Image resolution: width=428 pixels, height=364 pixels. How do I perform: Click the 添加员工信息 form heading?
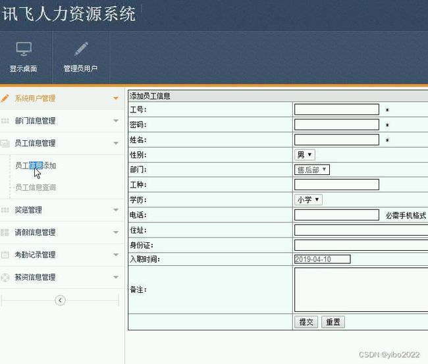(x=150, y=96)
